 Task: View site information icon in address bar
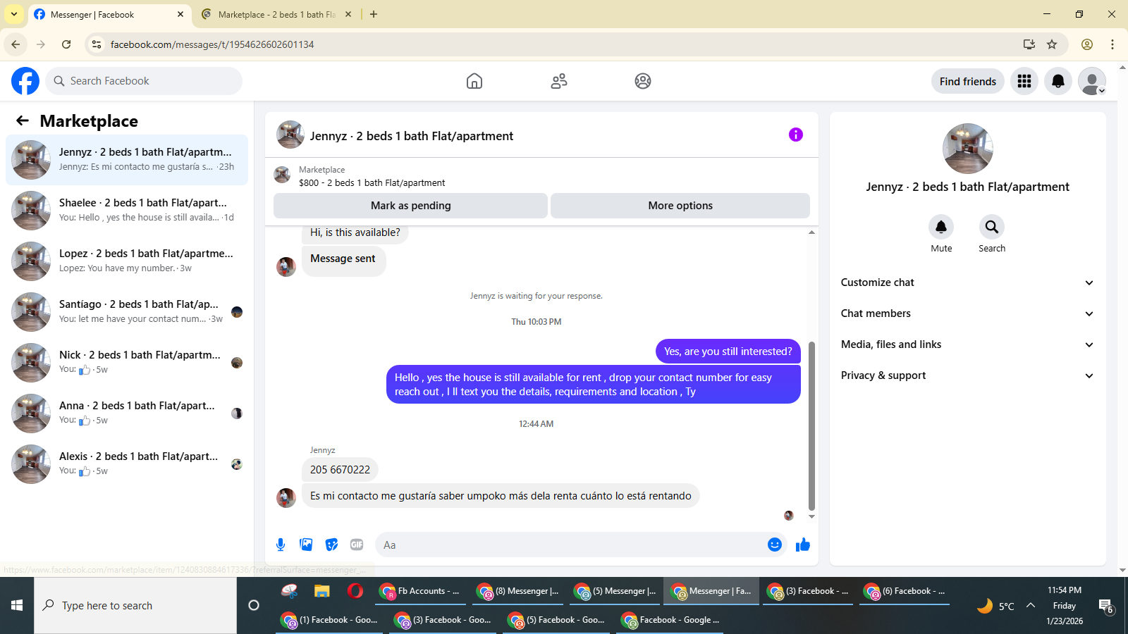(x=97, y=44)
